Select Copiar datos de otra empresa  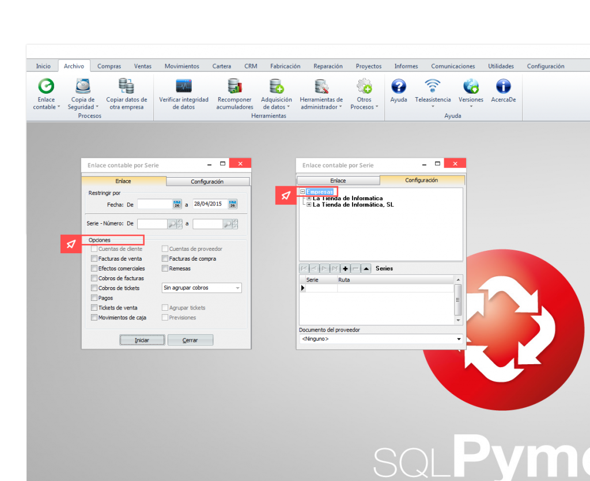pyautogui.click(x=126, y=87)
